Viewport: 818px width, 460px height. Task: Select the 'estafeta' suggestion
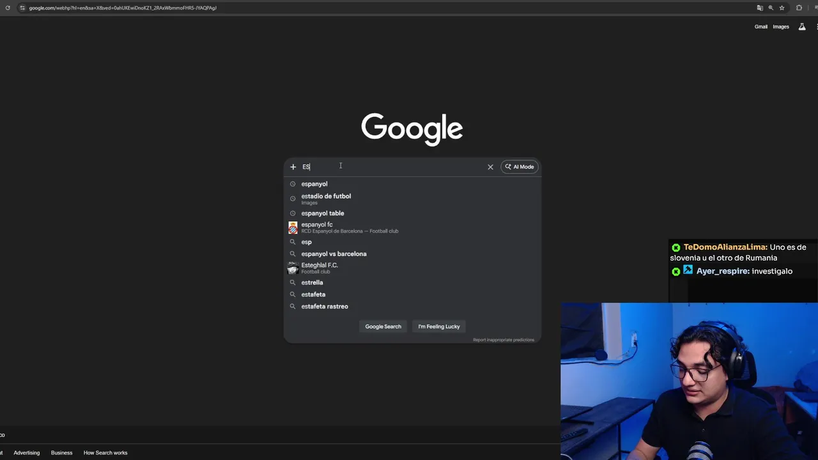(x=412, y=295)
